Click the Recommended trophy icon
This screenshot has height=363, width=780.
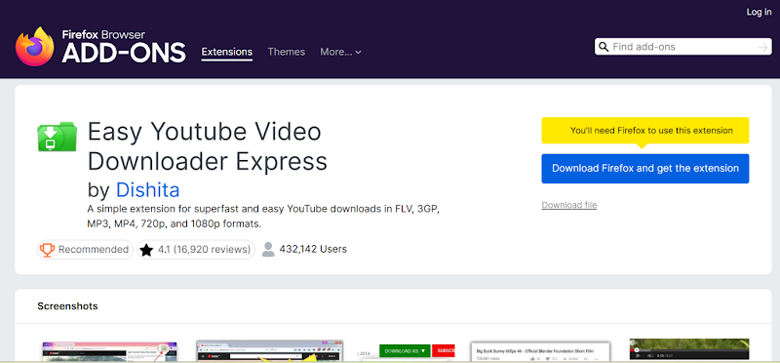click(x=47, y=250)
